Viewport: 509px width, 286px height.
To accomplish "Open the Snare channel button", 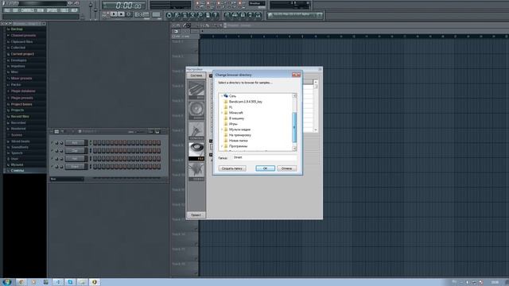I will point(75,167).
